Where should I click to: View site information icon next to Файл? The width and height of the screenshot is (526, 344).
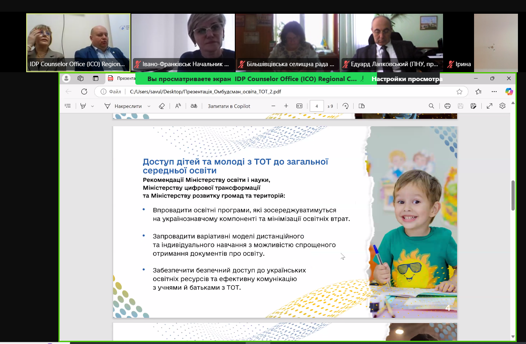[104, 92]
